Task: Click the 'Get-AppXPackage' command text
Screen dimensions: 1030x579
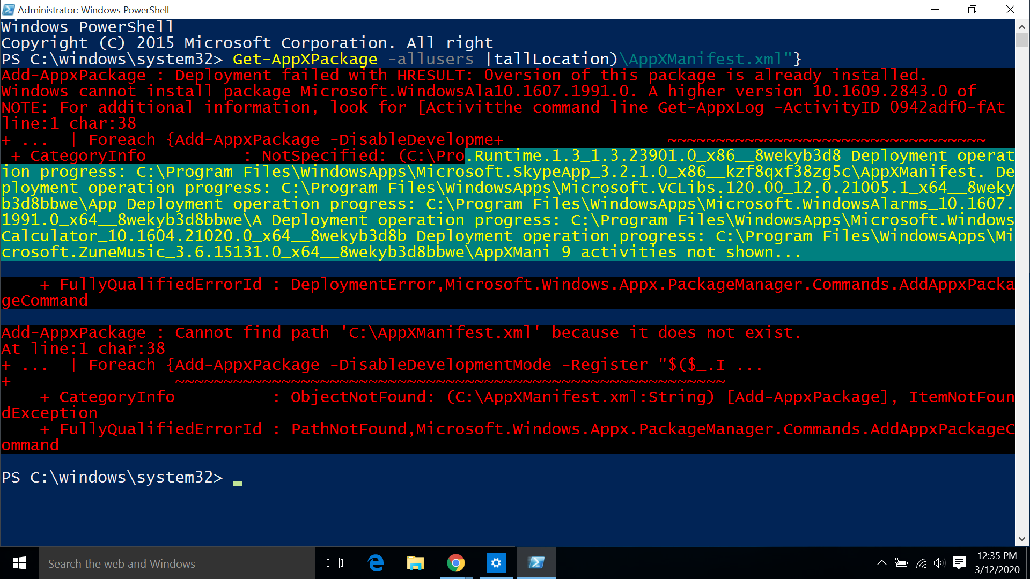Action: tap(305, 59)
